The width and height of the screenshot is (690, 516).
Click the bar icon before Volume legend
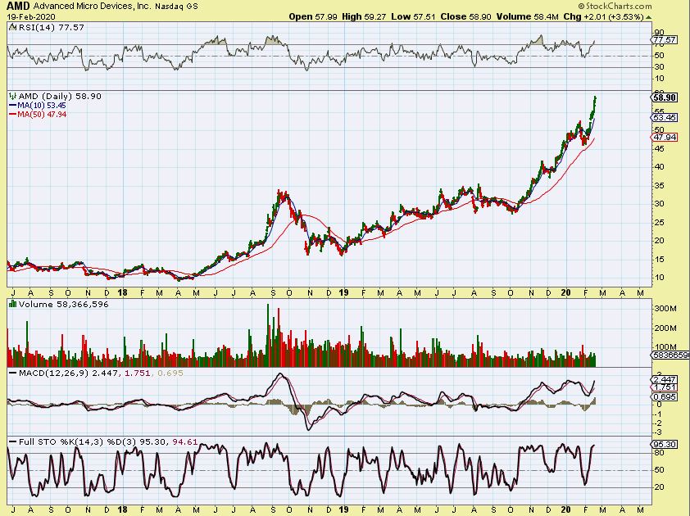point(13,304)
